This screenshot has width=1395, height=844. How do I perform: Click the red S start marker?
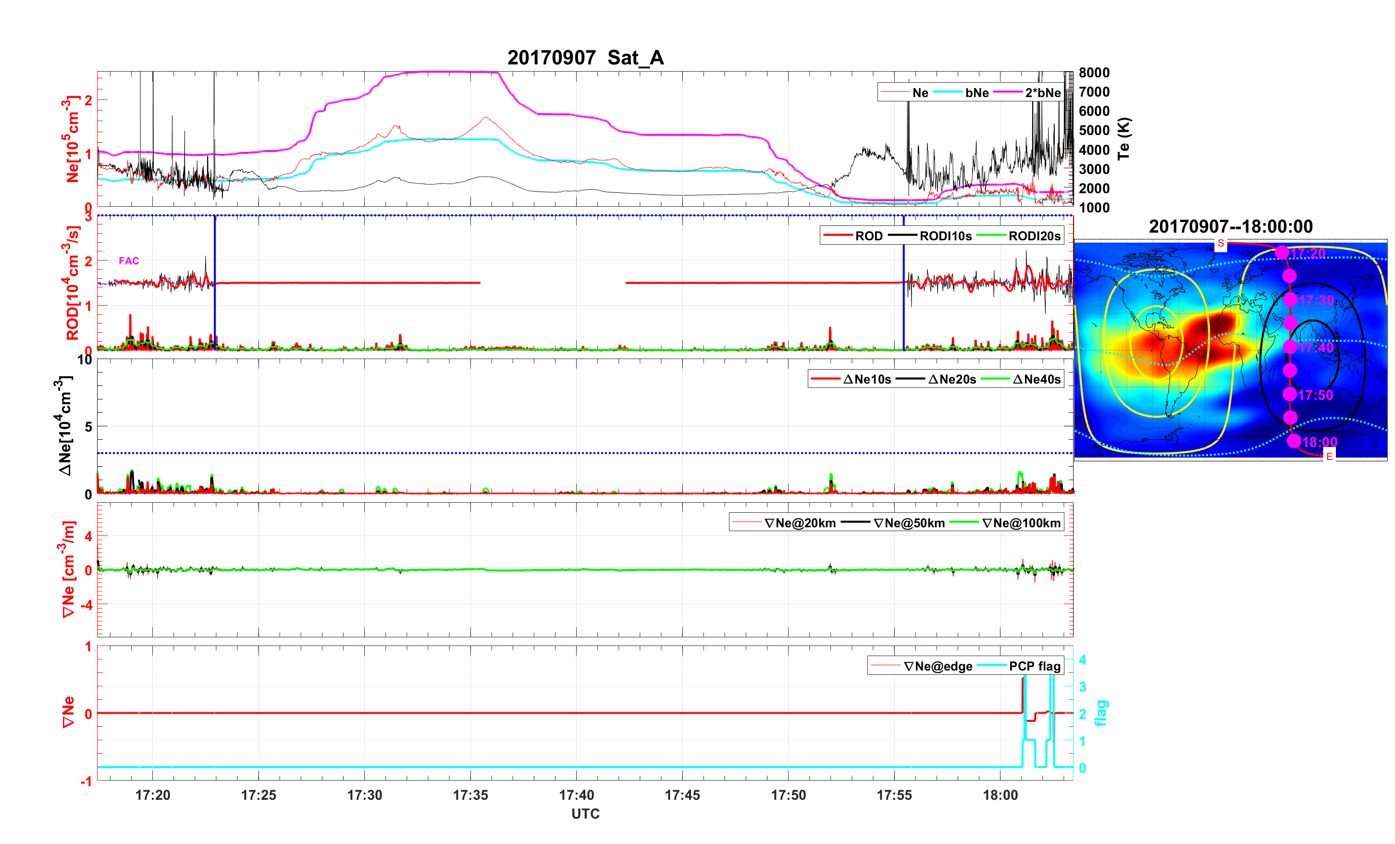pos(1221,244)
